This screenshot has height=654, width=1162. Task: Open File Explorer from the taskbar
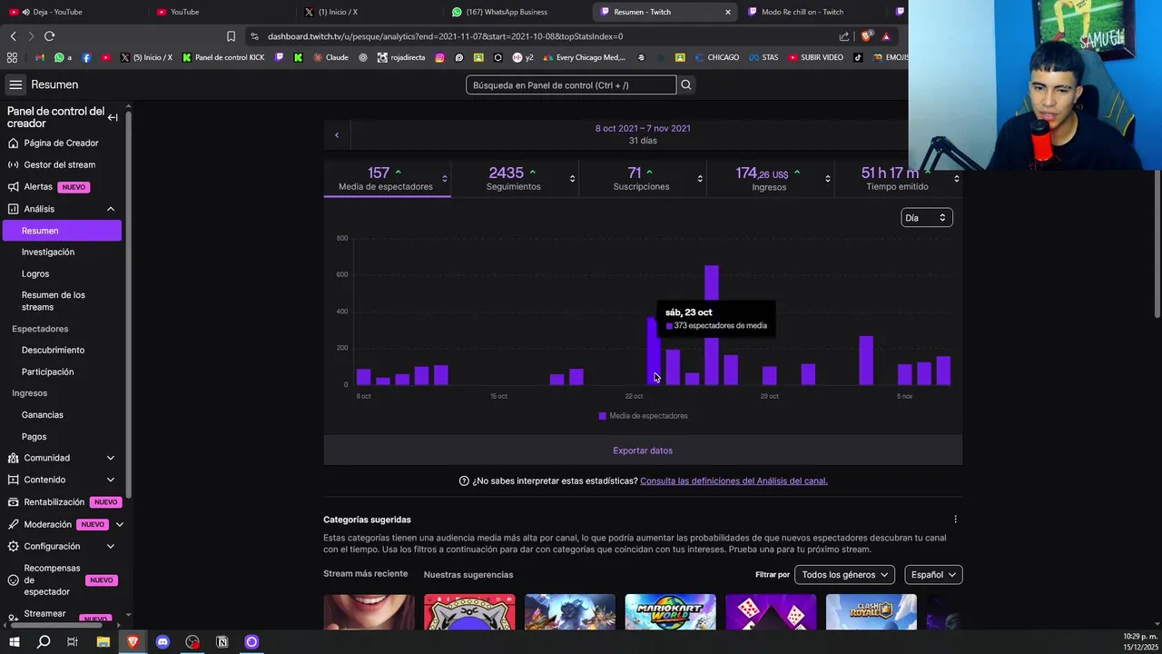[x=103, y=642]
